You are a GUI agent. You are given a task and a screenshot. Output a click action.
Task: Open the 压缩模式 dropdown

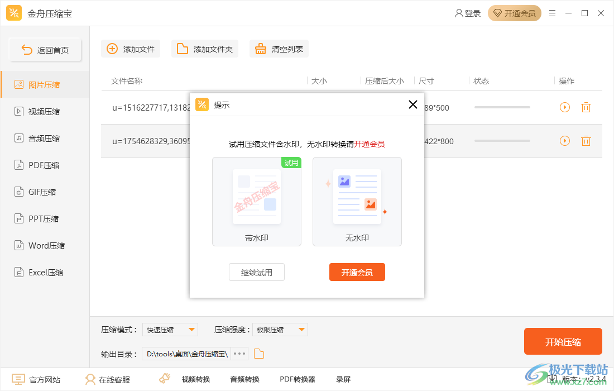tap(170, 330)
